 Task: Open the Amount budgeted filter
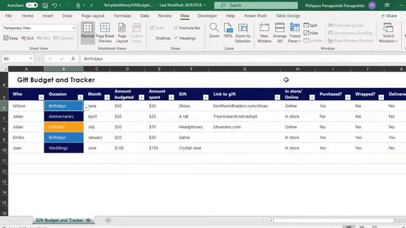pyautogui.click(x=141, y=97)
